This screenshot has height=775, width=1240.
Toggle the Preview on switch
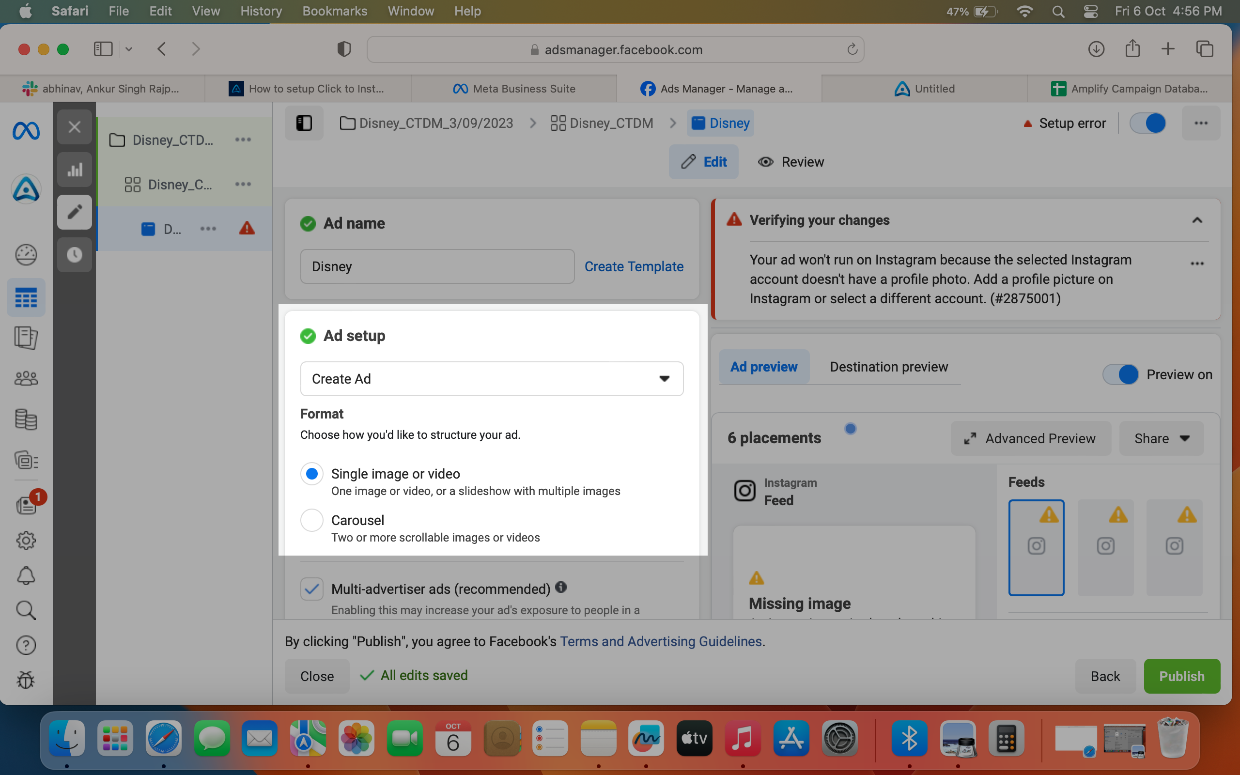pos(1121,375)
